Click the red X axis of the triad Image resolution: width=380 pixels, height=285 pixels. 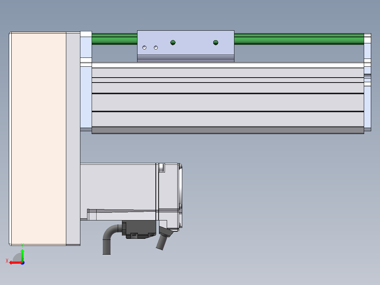pos(16,263)
